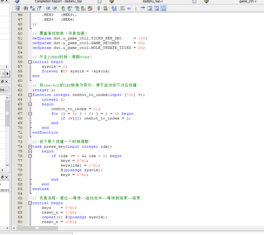This screenshot has height=235, width=264.
Task: Insert file using the paperclip icon
Action: (x=99, y=8)
